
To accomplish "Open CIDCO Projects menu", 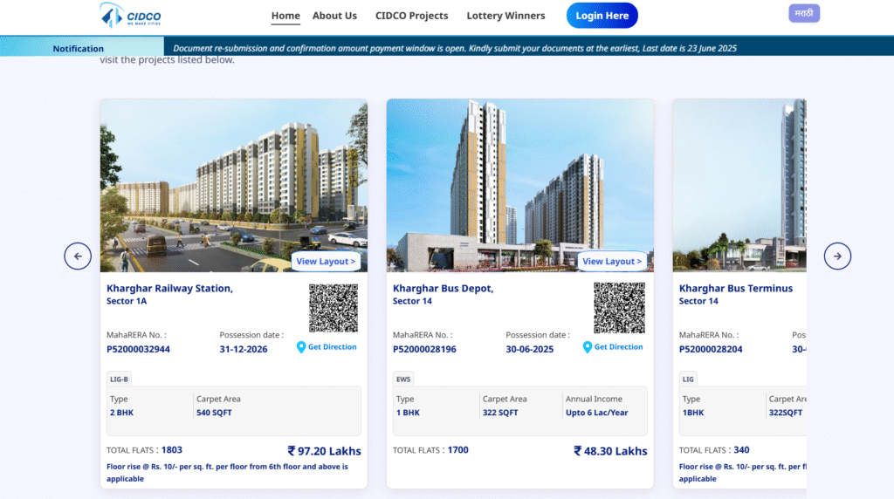I will point(412,16).
